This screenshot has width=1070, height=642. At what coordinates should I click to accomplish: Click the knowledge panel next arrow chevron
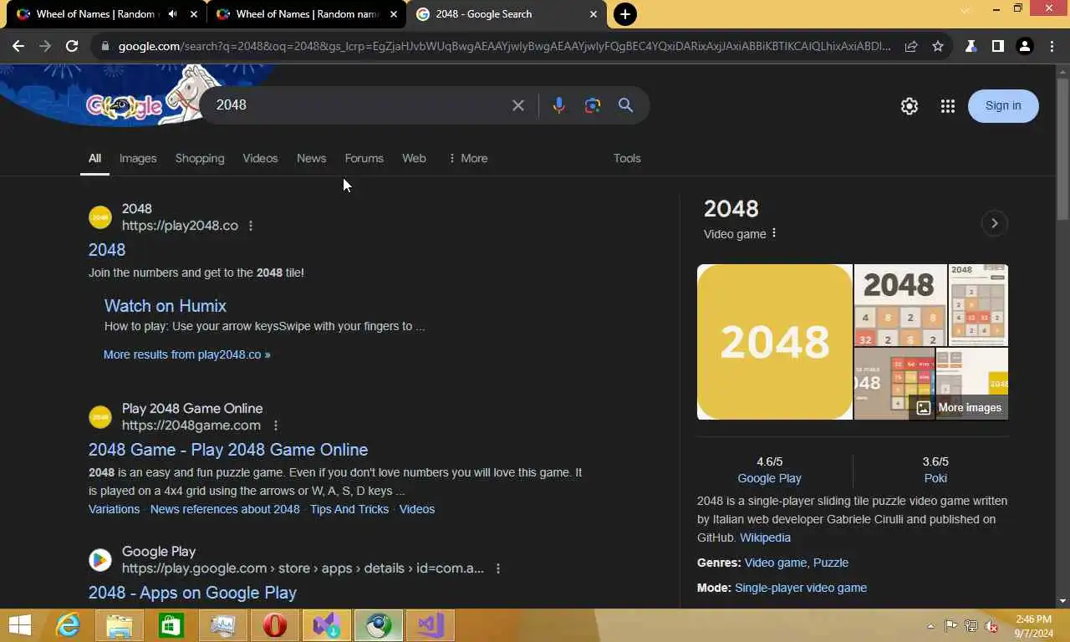tap(994, 223)
